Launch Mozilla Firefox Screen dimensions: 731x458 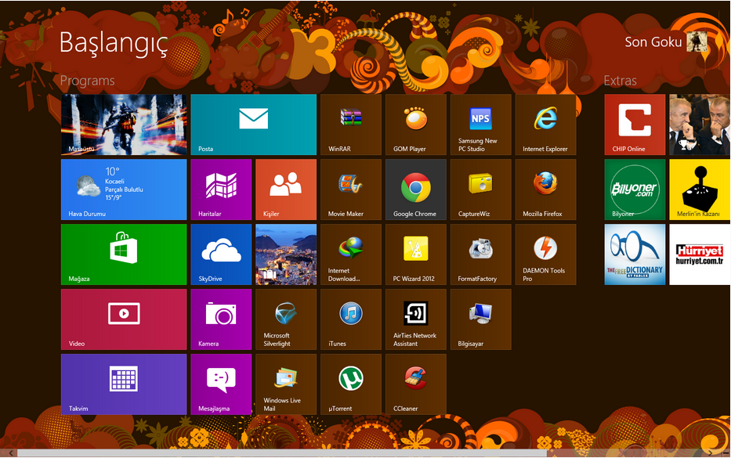point(545,189)
